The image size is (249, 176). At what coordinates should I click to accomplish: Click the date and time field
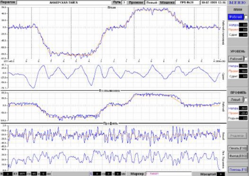pos(213,2)
